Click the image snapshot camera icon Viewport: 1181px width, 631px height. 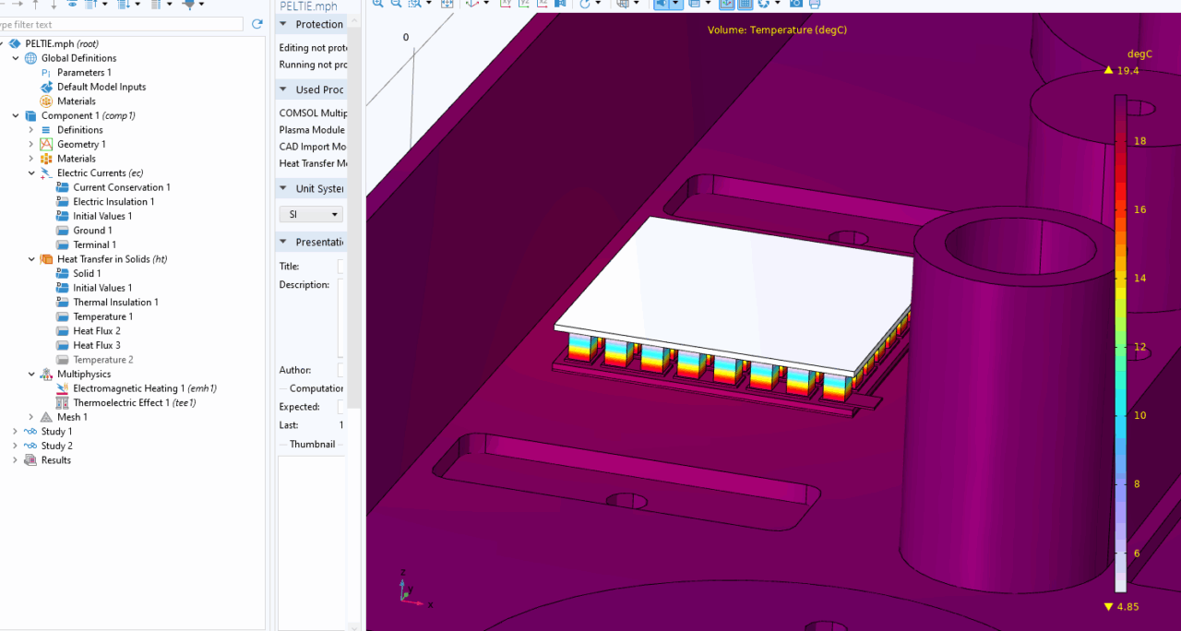tap(796, 4)
